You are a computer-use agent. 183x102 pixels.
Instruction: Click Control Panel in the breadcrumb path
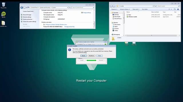pos(34,8)
